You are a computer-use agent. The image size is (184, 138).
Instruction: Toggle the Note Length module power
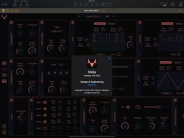(42, 23)
